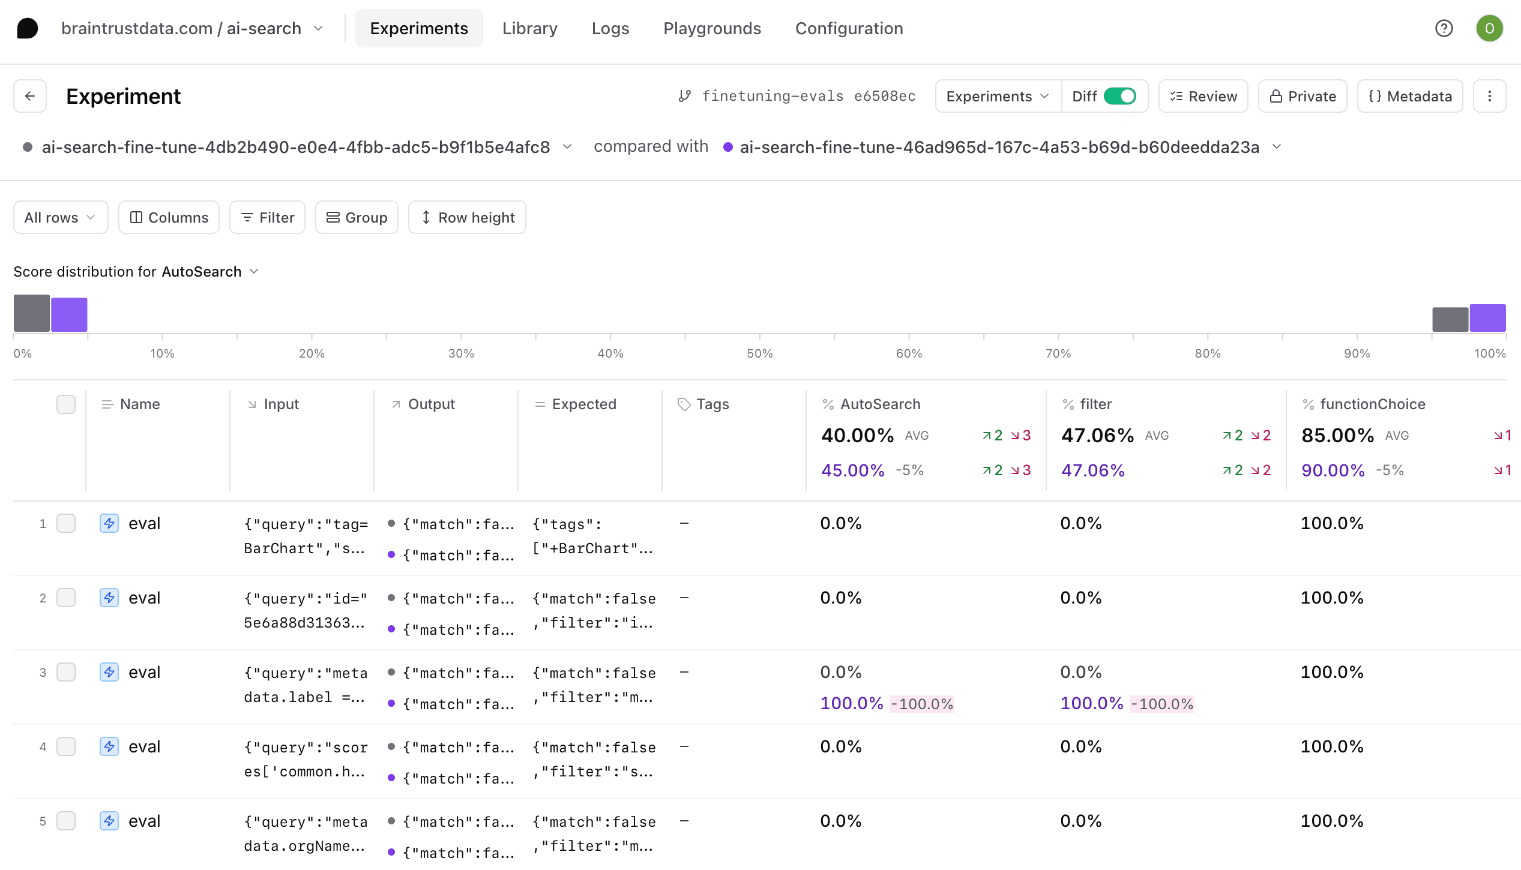Image resolution: width=1521 pixels, height=870 pixels.
Task: Open the Playgrounds tab
Action: point(712,28)
